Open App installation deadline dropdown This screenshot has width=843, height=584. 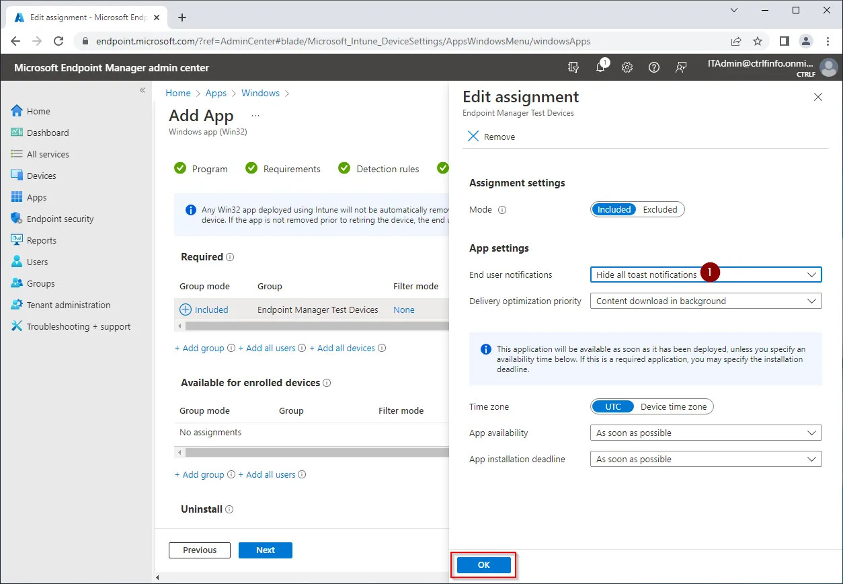706,459
